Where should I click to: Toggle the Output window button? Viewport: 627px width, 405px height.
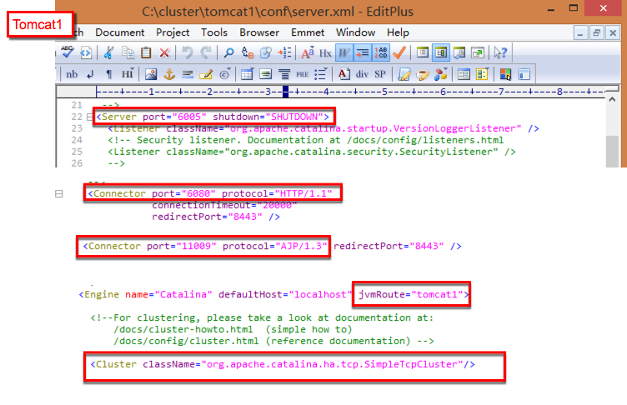pos(459,52)
